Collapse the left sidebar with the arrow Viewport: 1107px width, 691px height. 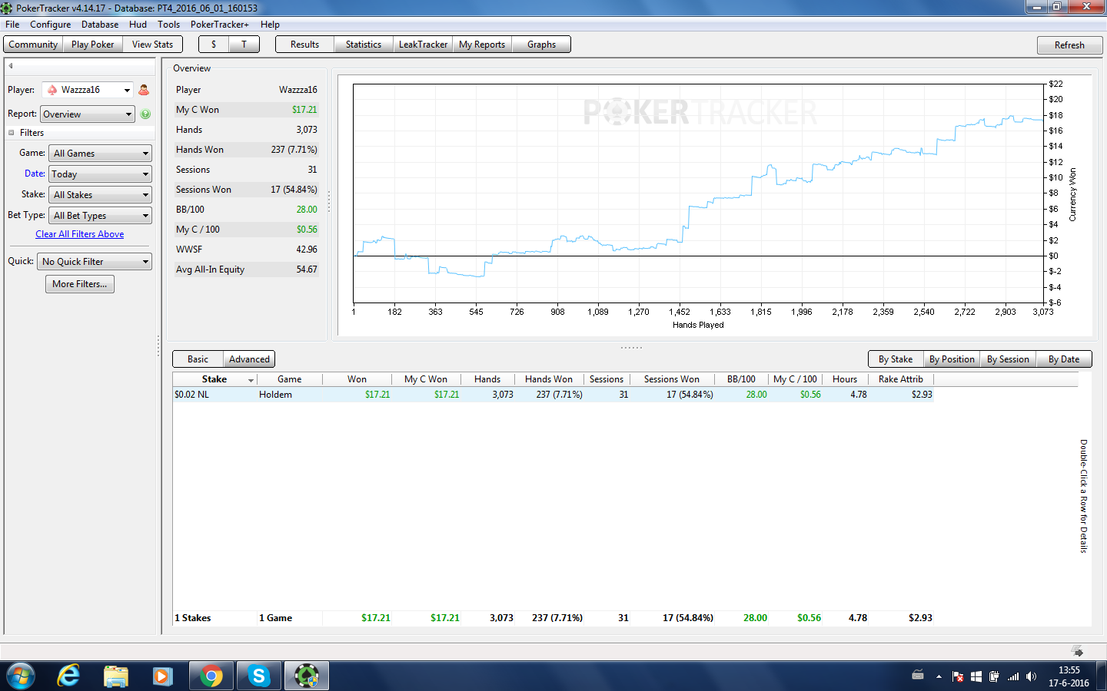click(11, 66)
